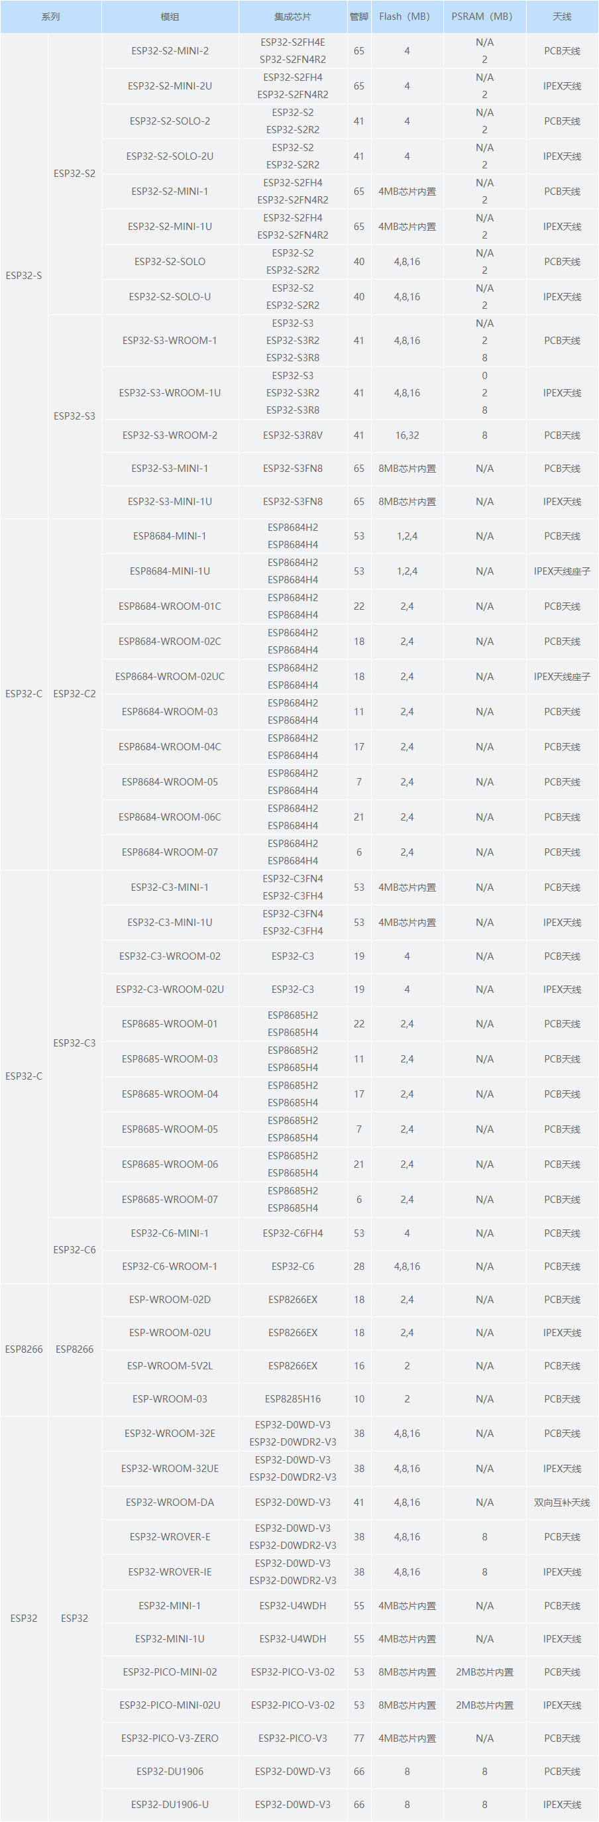Click the ESP8266EX chip for ESP-WROOM-02D
Image resolution: width=599 pixels, height=1822 pixels.
click(x=293, y=1299)
